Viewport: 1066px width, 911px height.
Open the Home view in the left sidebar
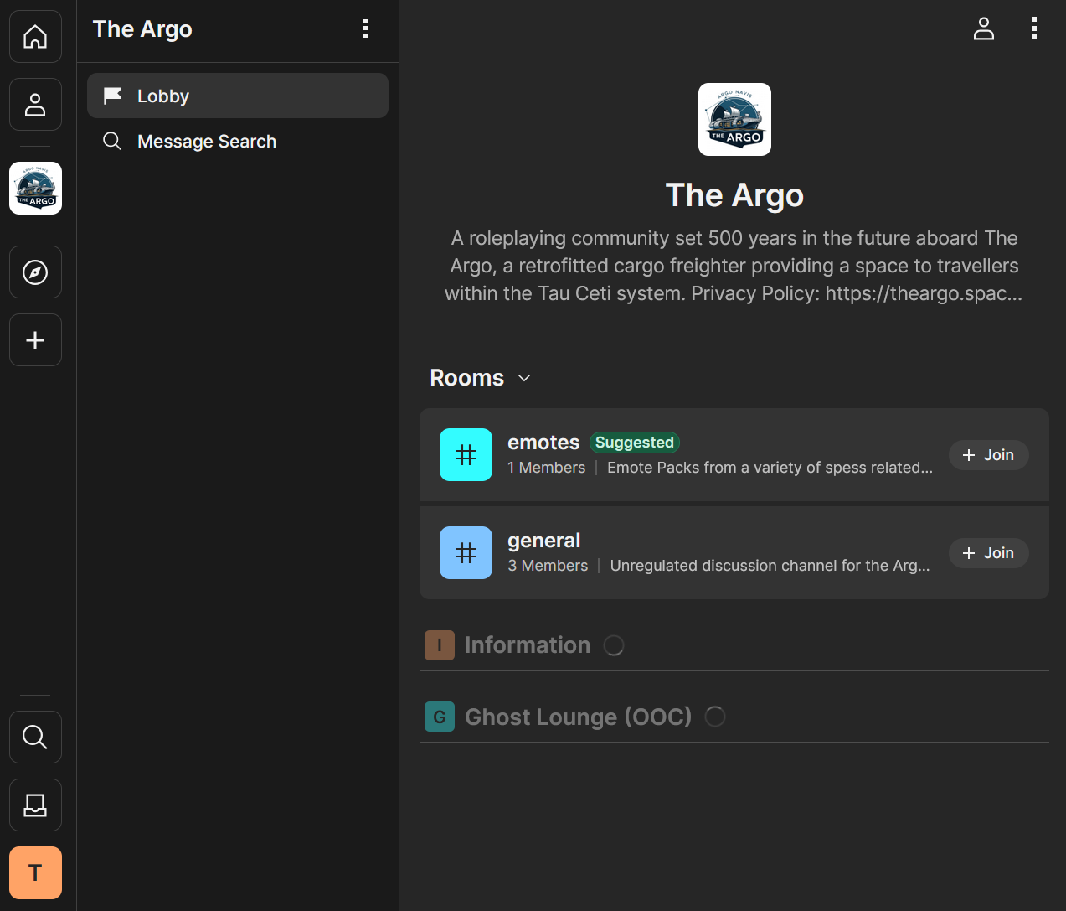34,36
